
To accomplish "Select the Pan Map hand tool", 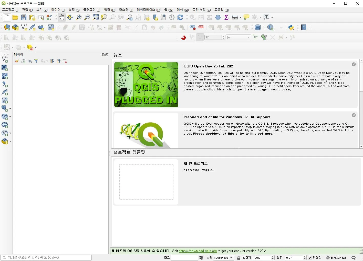I will [62, 17].
